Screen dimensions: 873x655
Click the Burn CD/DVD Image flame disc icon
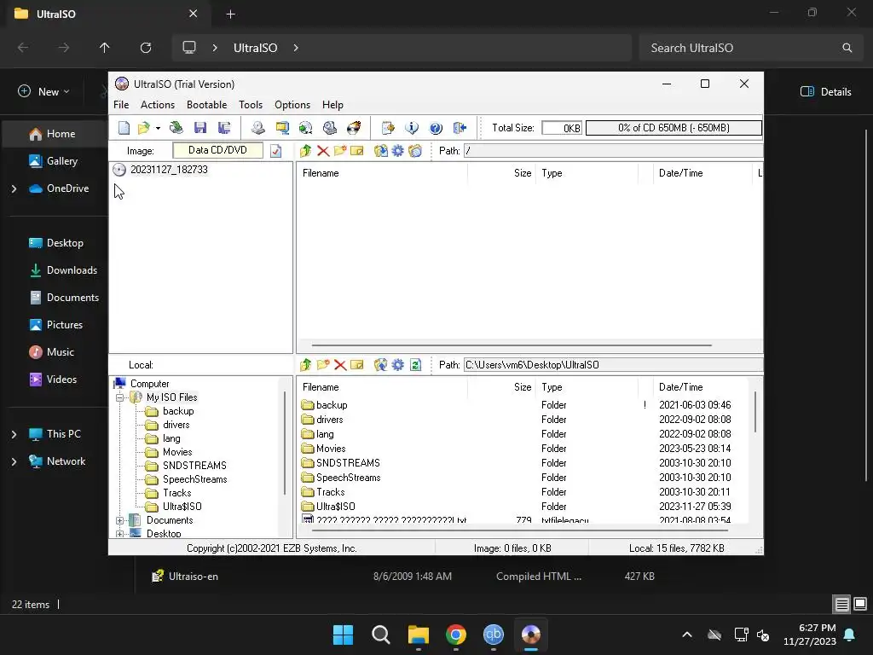pyautogui.click(x=354, y=128)
